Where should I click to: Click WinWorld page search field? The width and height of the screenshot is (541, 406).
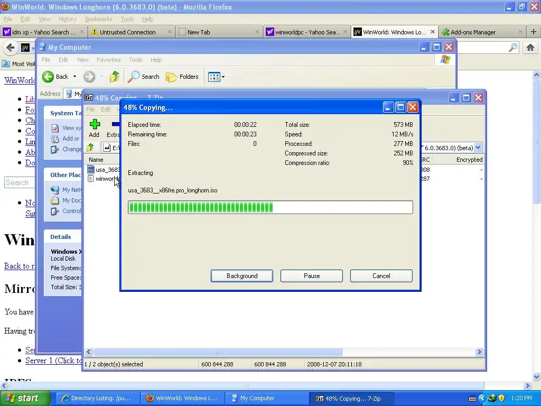20,182
